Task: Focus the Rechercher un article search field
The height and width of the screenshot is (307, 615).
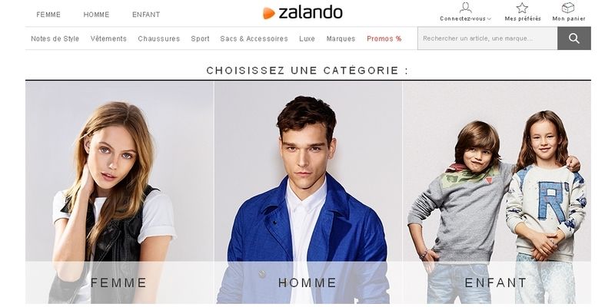Action: point(487,38)
